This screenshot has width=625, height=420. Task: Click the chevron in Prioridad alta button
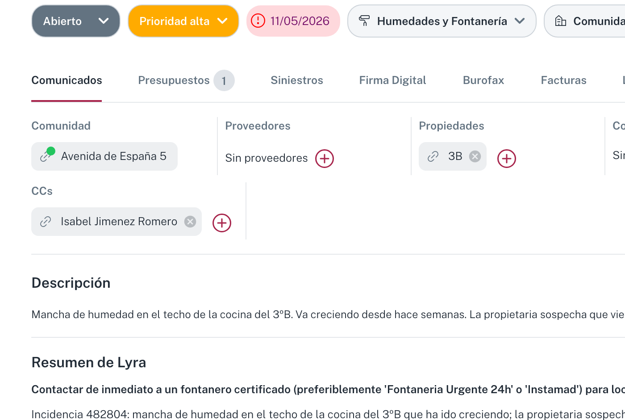tap(222, 21)
